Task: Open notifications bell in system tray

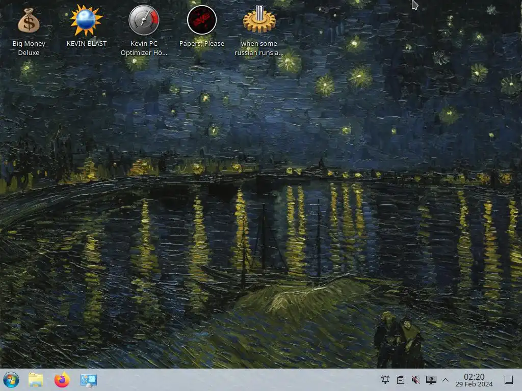Action: click(x=385, y=380)
